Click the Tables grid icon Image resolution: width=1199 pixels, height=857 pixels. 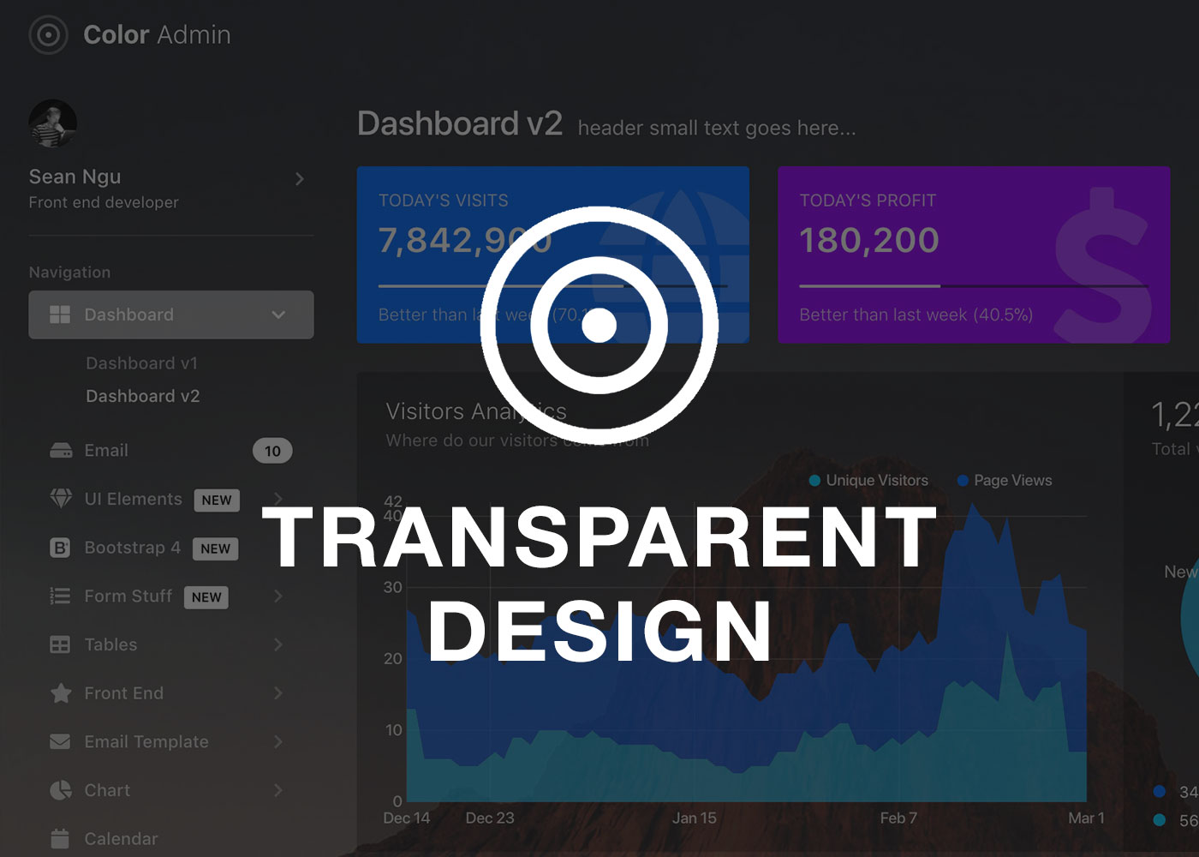[61, 644]
